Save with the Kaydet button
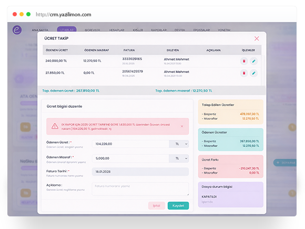 (178, 205)
